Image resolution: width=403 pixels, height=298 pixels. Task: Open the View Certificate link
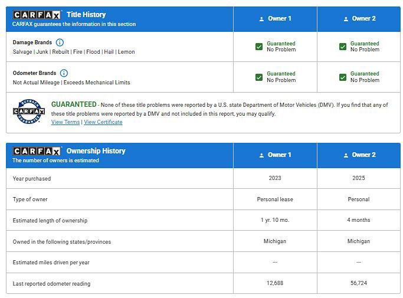(x=103, y=122)
